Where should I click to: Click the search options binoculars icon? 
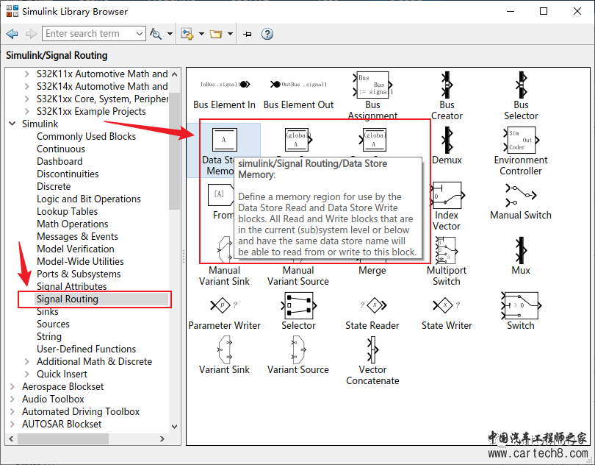156,34
